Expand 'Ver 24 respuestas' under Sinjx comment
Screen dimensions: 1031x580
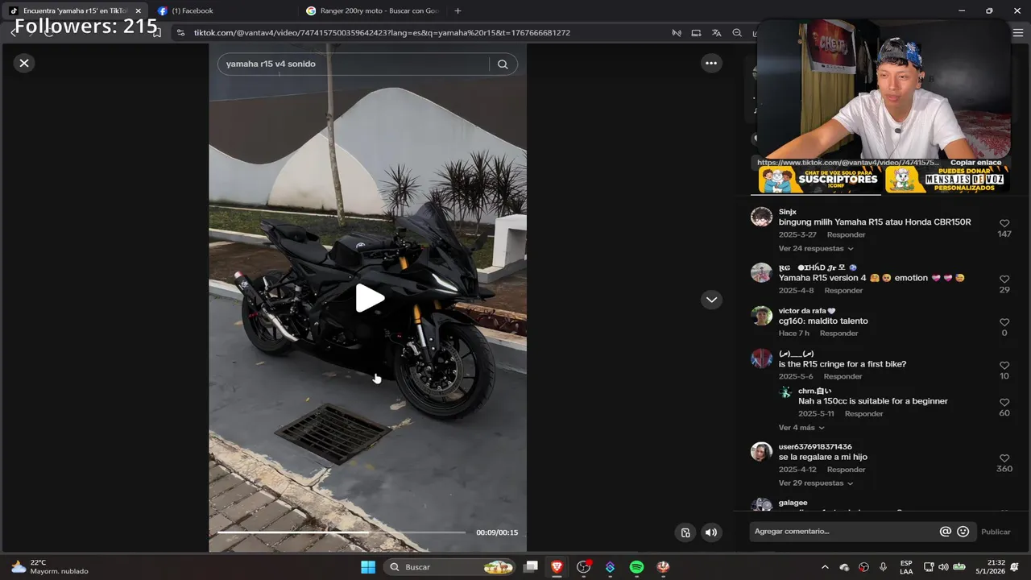coord(815,248)
